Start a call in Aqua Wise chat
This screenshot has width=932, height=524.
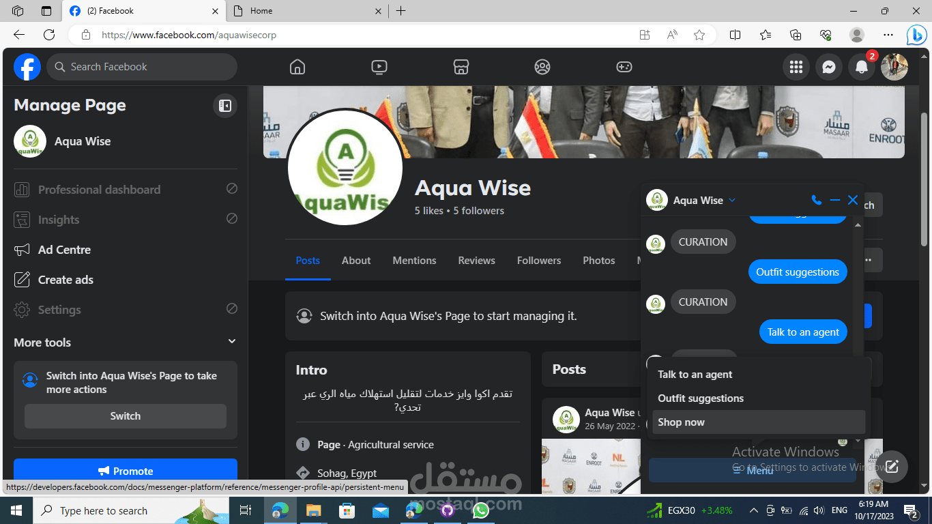pos(817,200)
